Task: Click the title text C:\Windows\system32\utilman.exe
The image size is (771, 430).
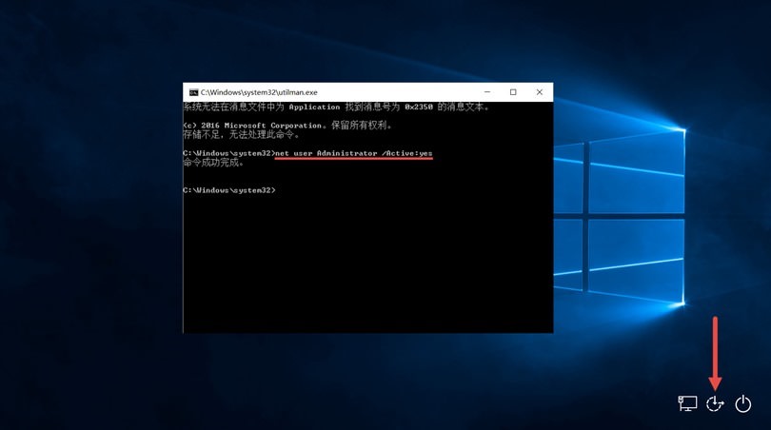Action: [x=259, y=92]
